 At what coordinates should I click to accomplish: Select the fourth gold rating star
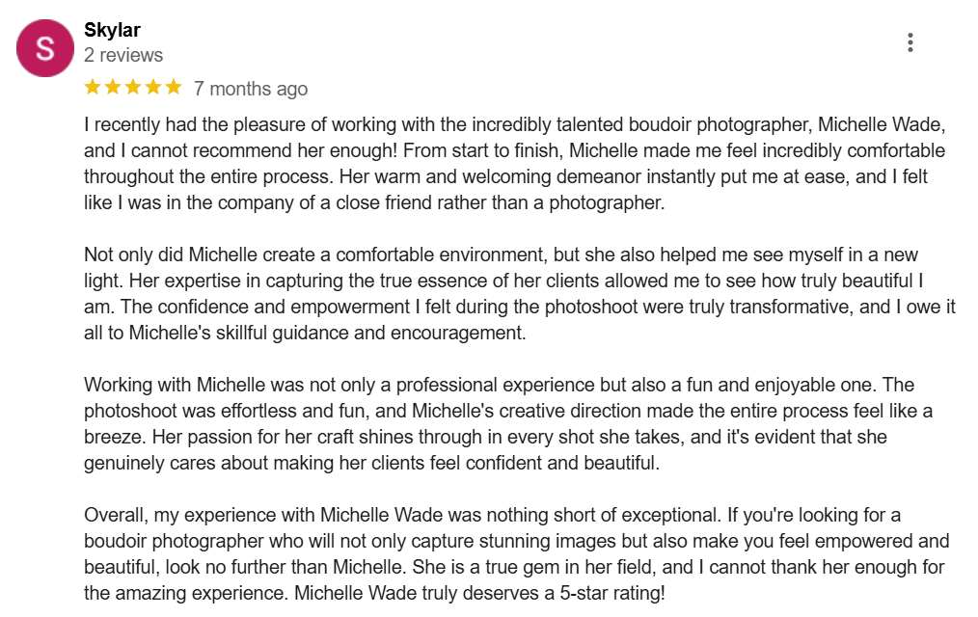[x=152, y=88]
